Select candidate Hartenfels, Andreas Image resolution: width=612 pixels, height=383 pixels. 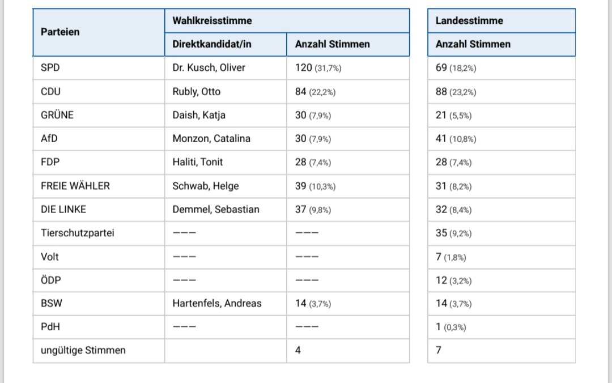217,304
